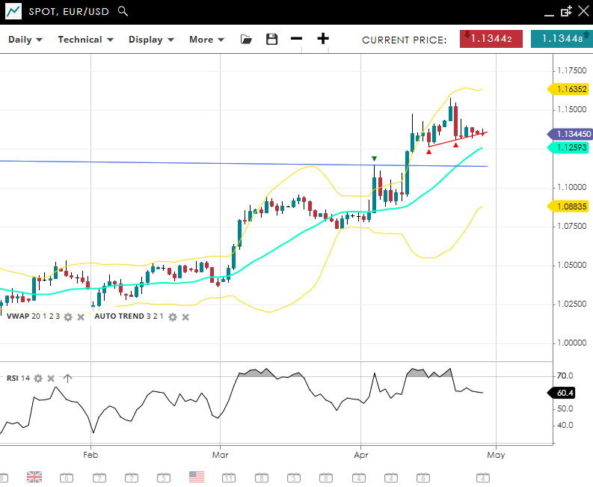
Task: Click the search icon beside EUR/USD
Action: pos(123,11)
